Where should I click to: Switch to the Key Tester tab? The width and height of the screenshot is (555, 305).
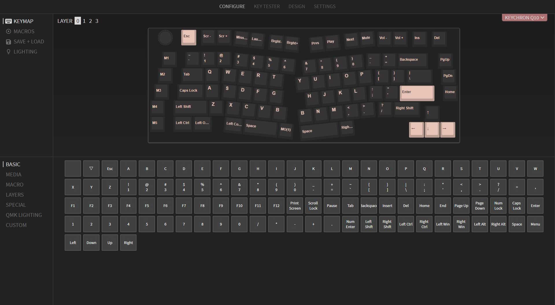point(267,6)
